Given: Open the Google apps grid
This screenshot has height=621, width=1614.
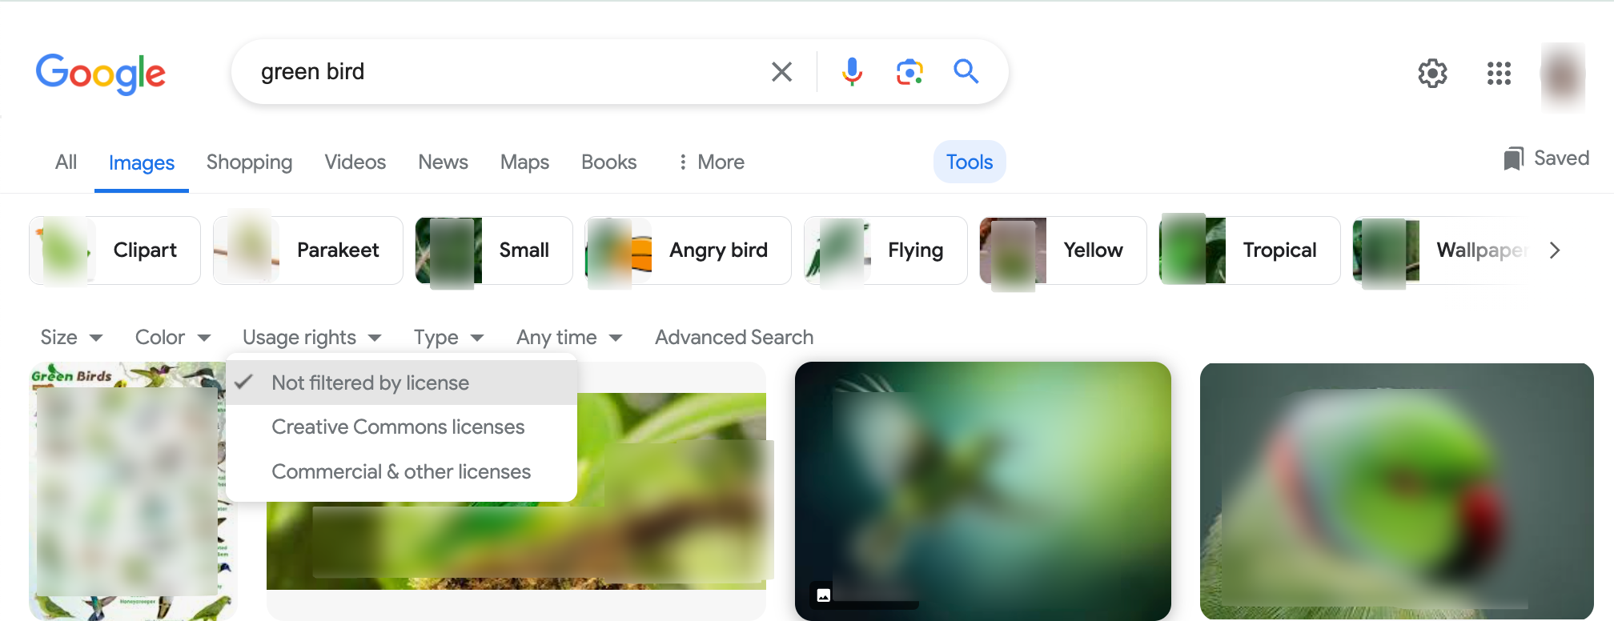Looking at the screenshot, I should tap(1498, 74).
